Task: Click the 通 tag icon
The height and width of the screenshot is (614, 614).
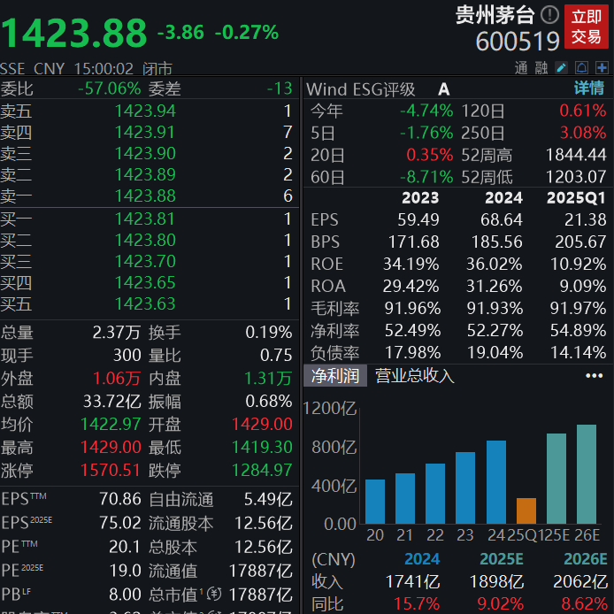Action: pyautogui.click(x=521, y=68)
